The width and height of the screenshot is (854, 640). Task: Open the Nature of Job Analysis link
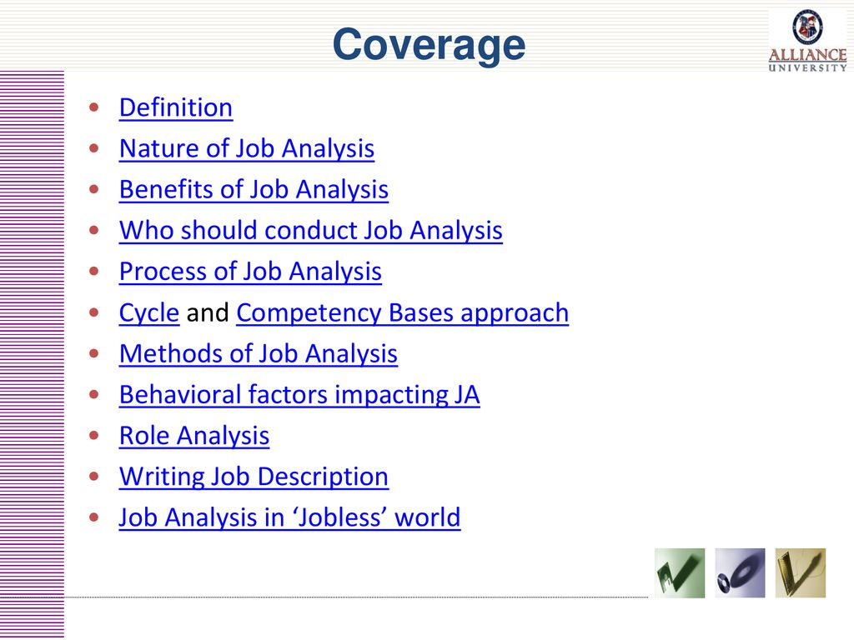[x=247, y=148]
